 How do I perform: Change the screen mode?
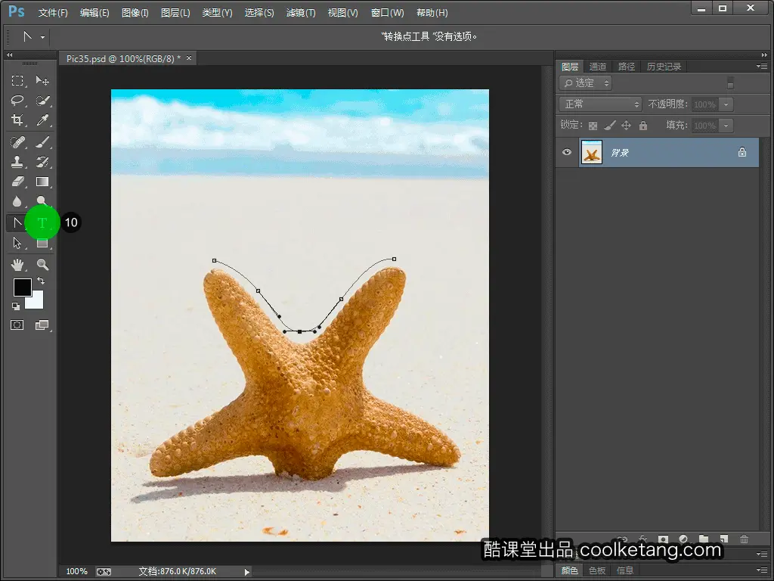[x=42, y=325]
